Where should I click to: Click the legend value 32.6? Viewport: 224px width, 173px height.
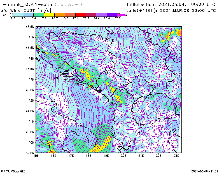click(x=117, y=18)
